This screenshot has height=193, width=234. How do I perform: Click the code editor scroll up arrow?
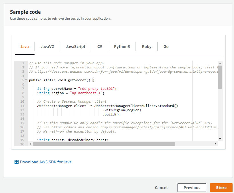[220, 63]
